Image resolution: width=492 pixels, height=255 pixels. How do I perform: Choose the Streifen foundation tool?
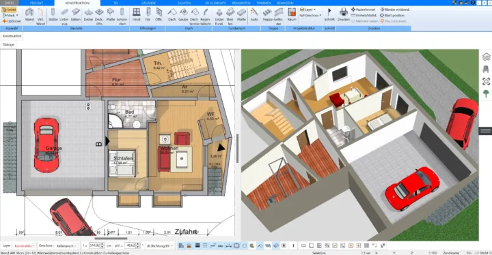230,16
